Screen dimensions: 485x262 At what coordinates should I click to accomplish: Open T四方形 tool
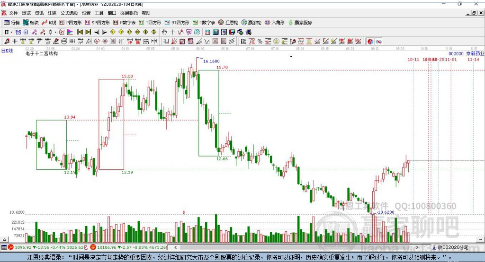tap(150, 23)
